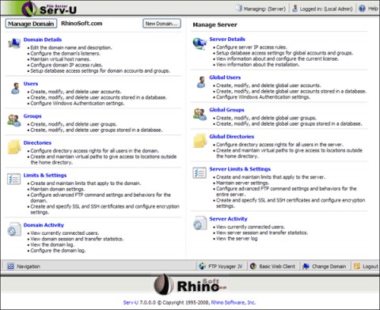Screen dimensions: 380x310
Task: Click Logged in: (Local Admin) label
Action: pyautogui.click(x=326, y=9)
